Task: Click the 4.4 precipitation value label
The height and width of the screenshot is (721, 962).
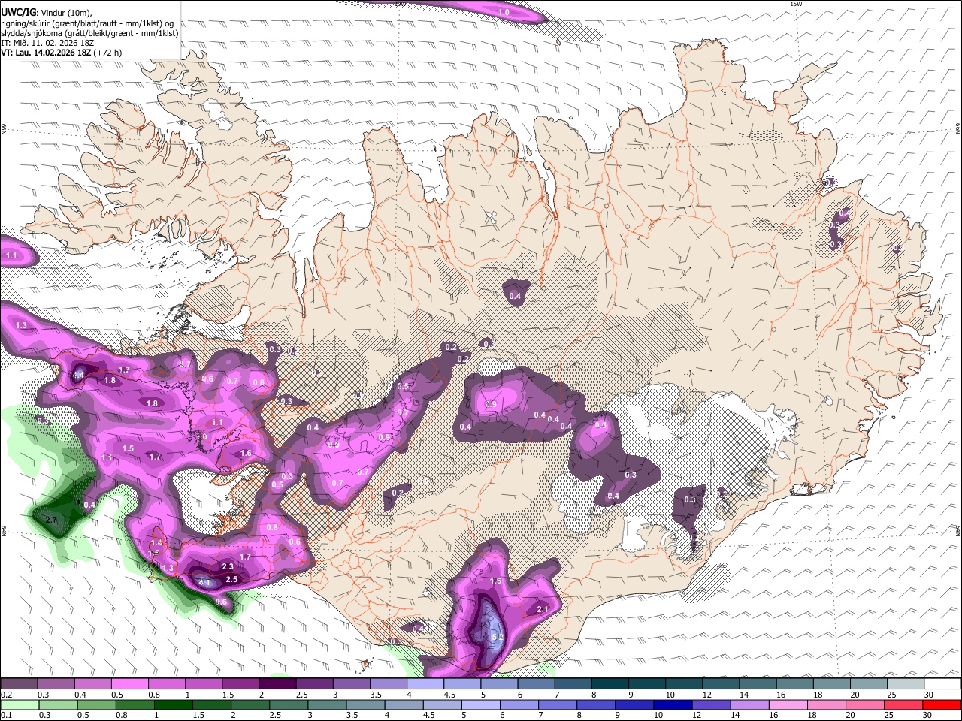Action: click(78, 375)
